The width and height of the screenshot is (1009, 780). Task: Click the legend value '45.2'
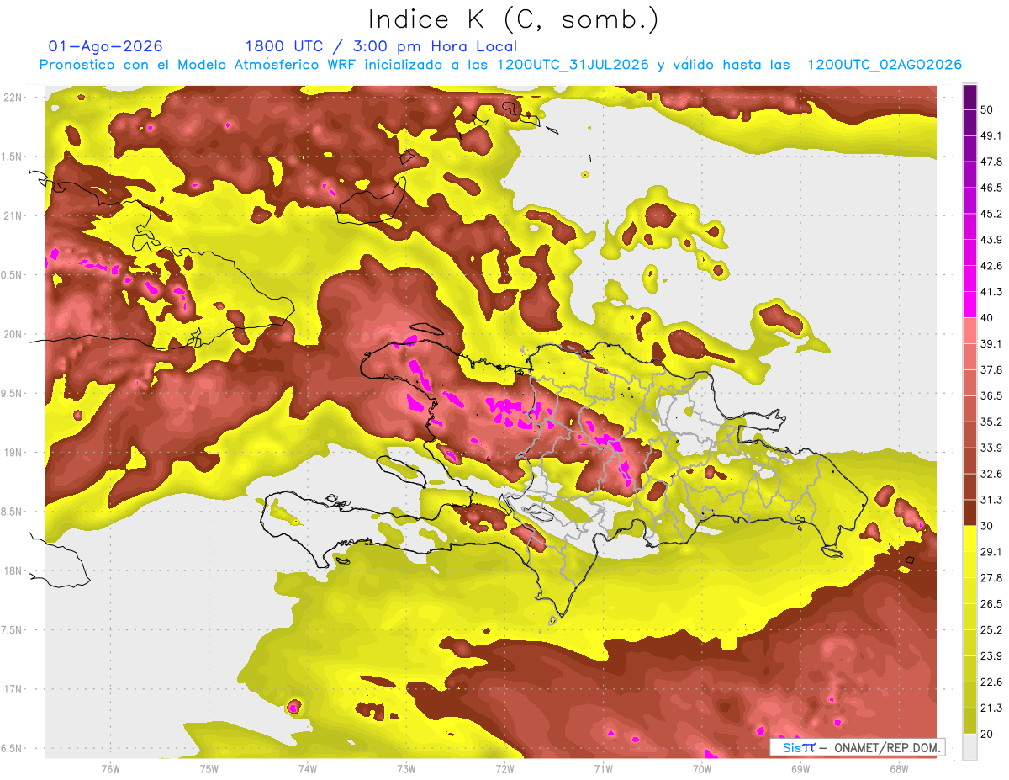[x=991, y=214]
